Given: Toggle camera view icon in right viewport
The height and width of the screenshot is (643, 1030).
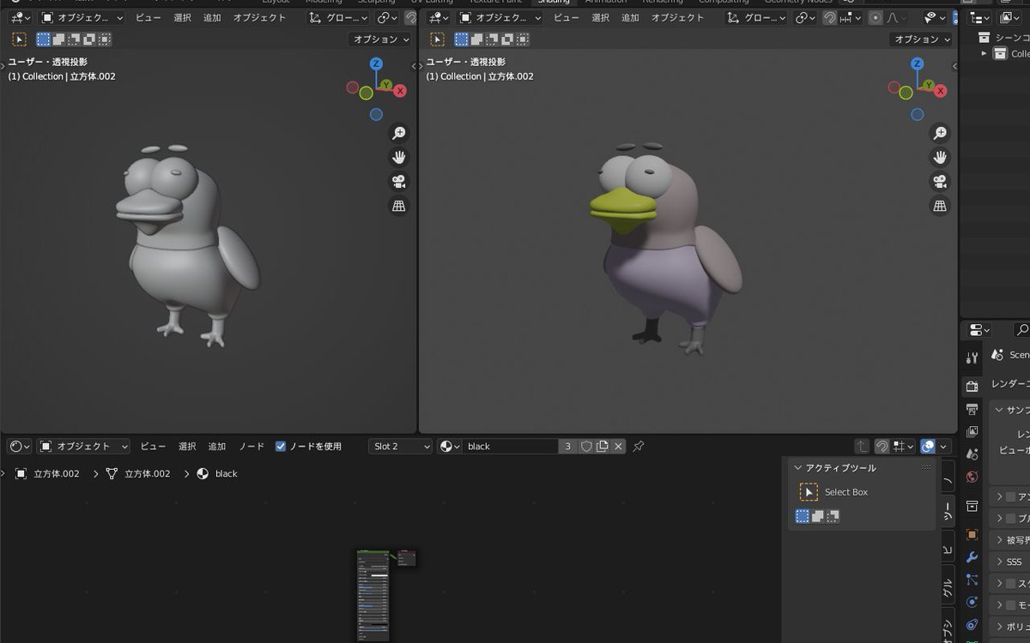Looking at the screenshot, I should [x=941, y=182].
